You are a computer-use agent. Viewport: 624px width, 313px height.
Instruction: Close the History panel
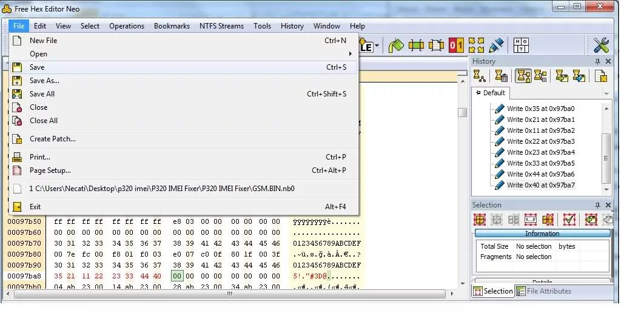pos(608,61)
